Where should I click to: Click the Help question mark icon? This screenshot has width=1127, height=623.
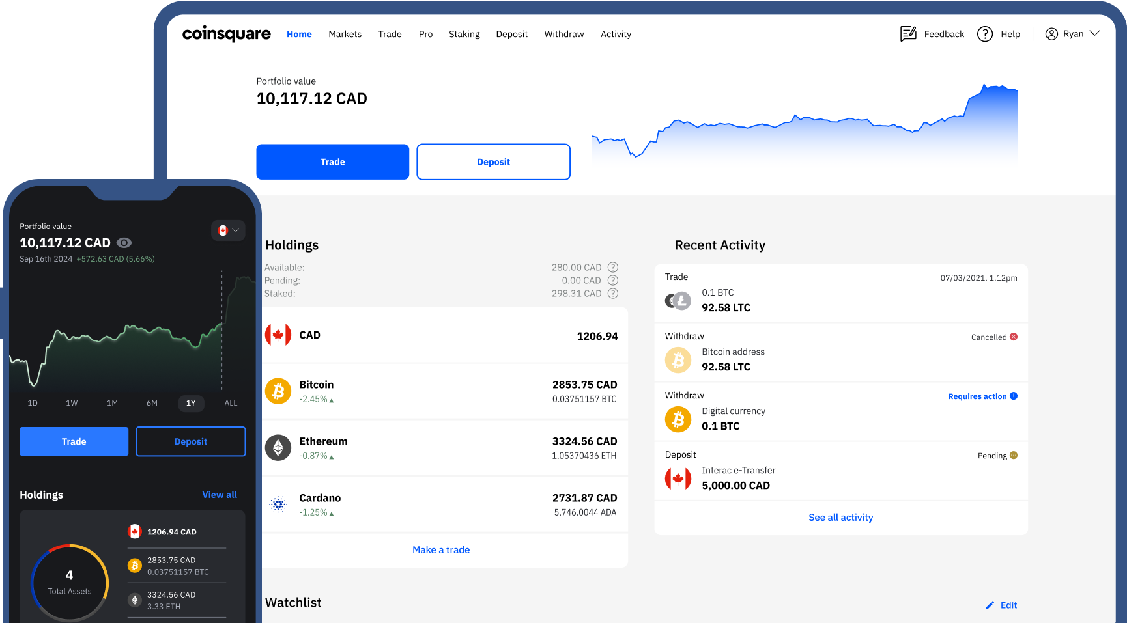click(x=985, y=33)
